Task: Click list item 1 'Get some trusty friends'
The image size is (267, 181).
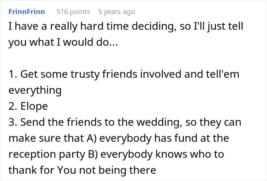Action: pyautogui.click(x=124, y=74)
